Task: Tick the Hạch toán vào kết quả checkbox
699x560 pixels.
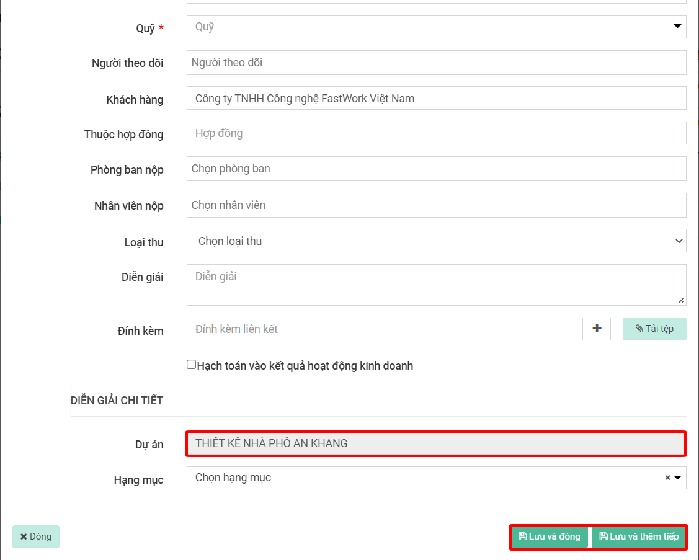Action: 192,365
